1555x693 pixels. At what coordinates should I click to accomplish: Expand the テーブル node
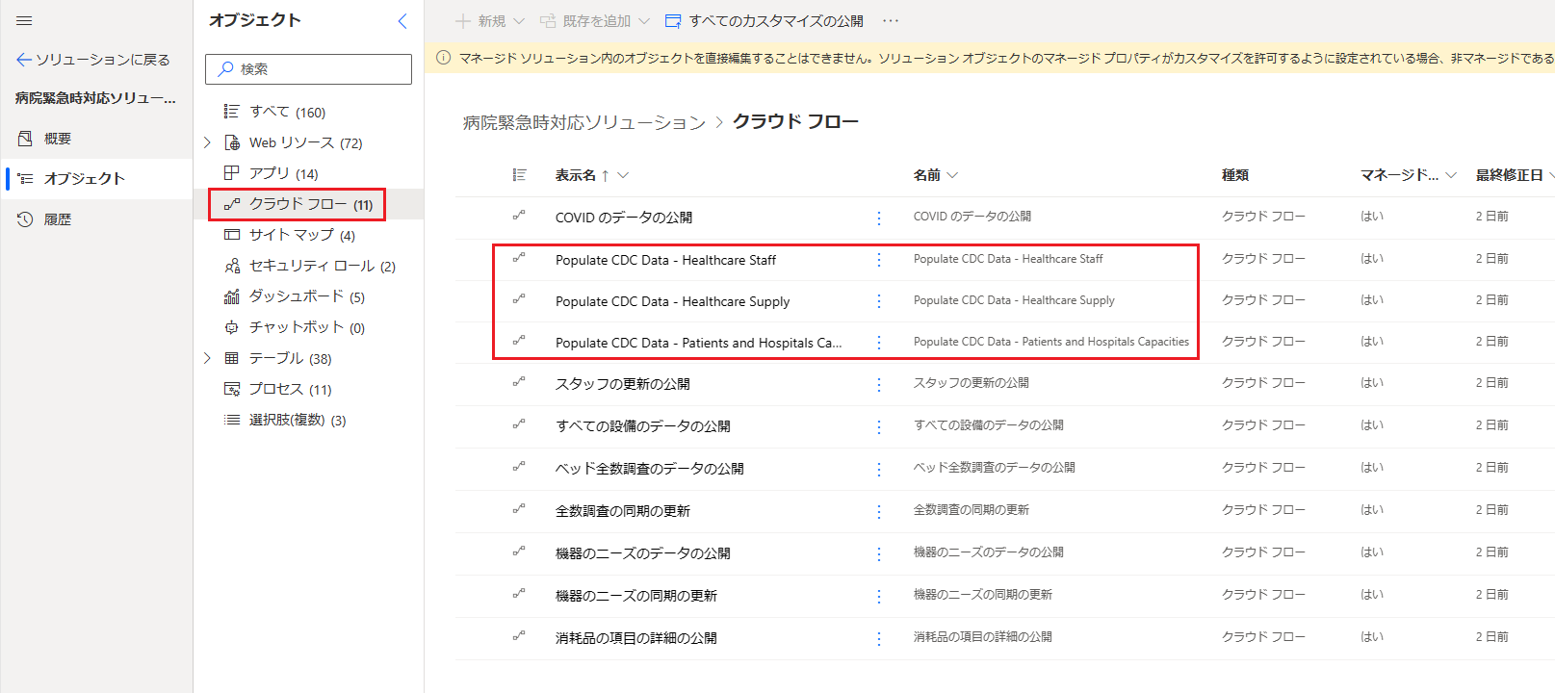point(207,358)
